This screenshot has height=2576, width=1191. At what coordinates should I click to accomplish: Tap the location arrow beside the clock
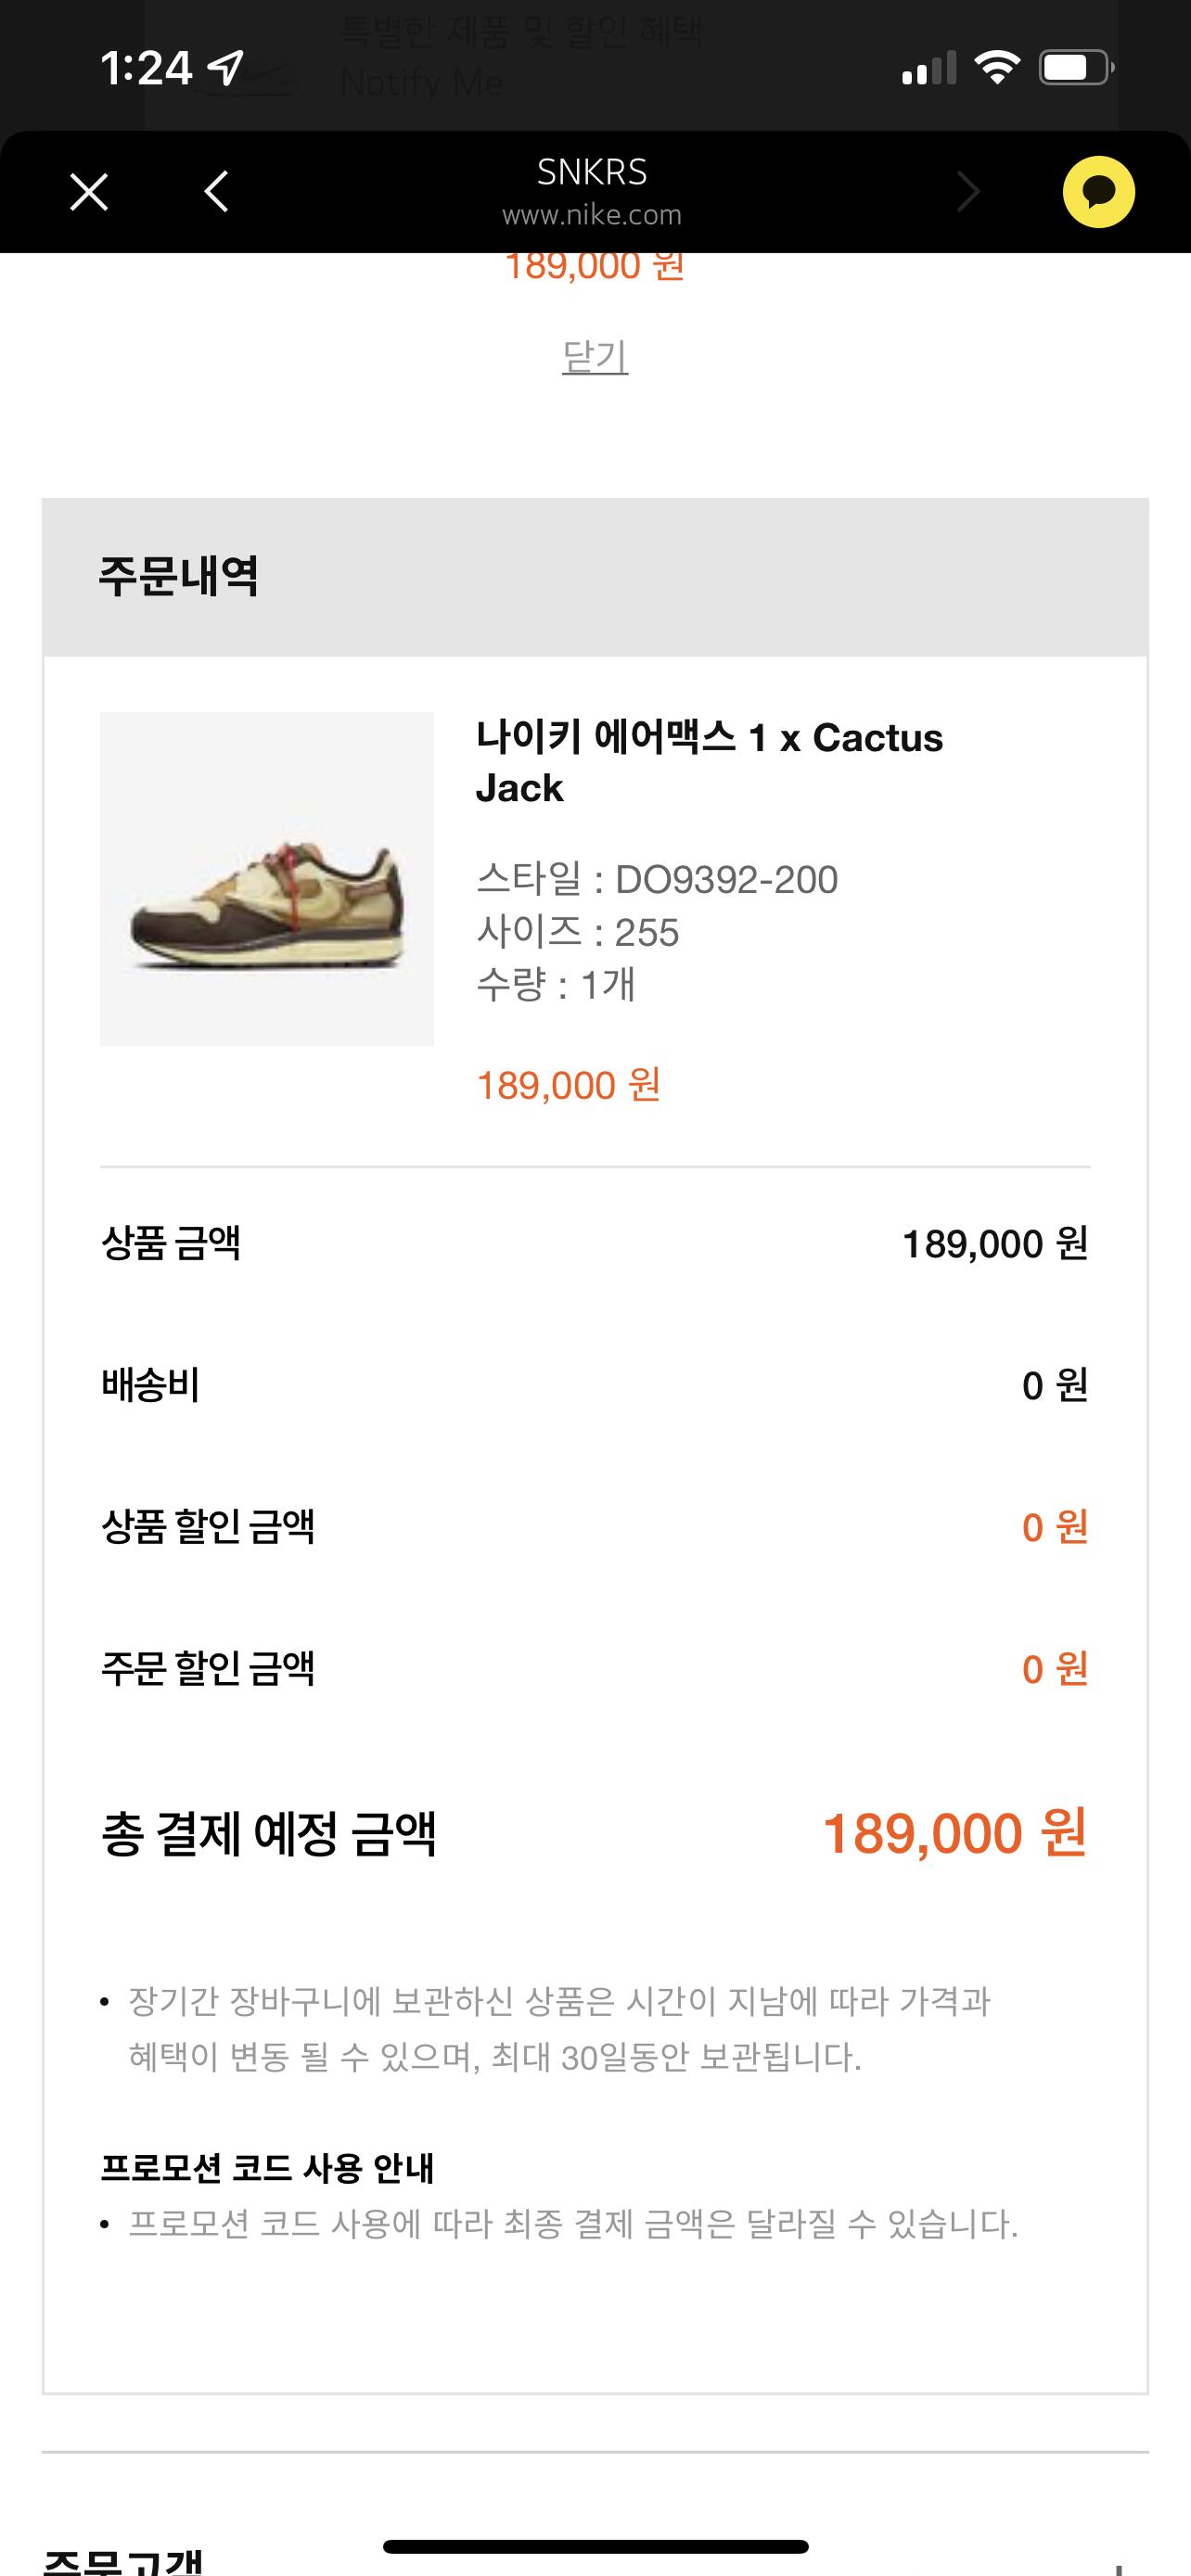point(226,67)
